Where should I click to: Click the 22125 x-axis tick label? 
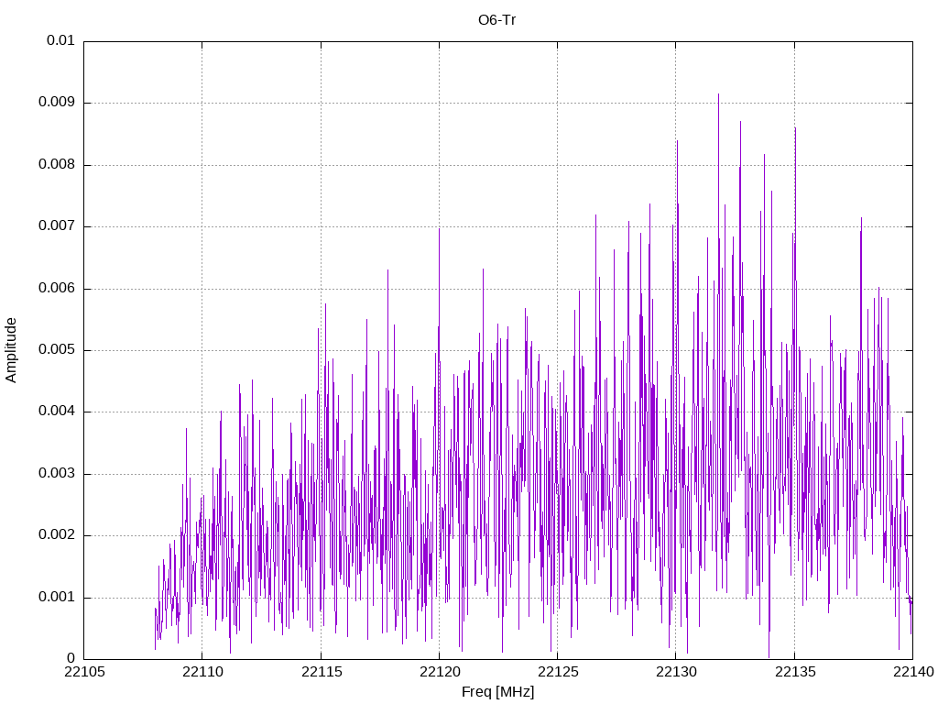[558, 672]
